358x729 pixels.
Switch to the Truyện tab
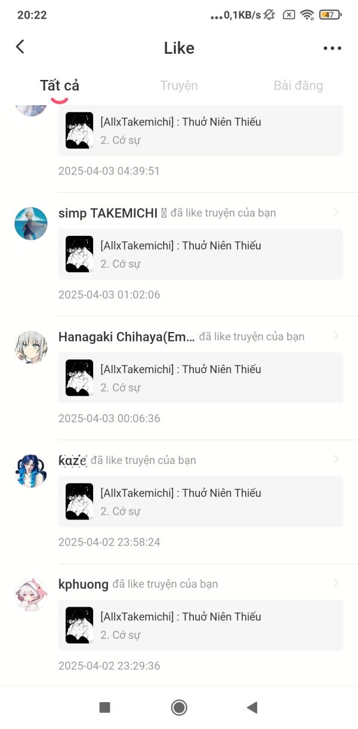tap(179, 85)
